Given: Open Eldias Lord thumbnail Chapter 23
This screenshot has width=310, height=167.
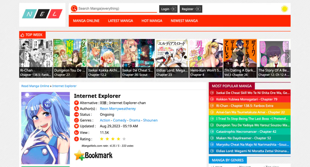Looking at the screenshot, I should (x=172, y=58).
